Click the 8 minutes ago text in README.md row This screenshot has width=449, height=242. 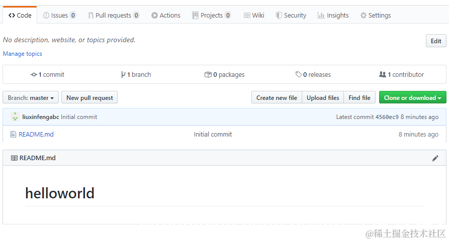418,134
